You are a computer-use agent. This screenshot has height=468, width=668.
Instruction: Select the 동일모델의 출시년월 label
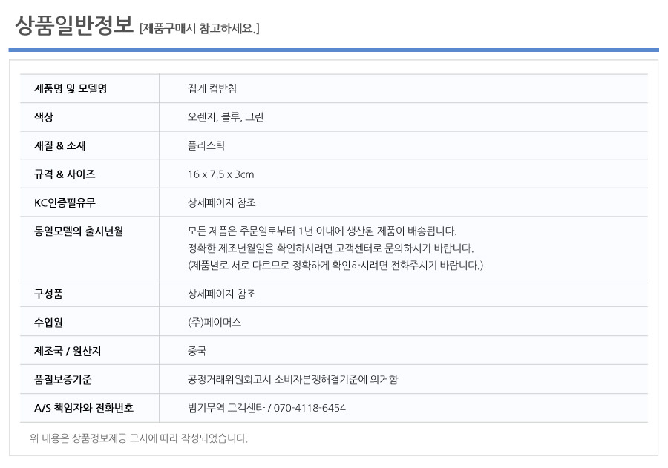click(x=79, y=231)
